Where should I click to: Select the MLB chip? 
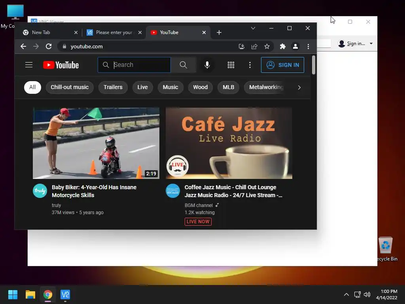click(x=228, y=87)
